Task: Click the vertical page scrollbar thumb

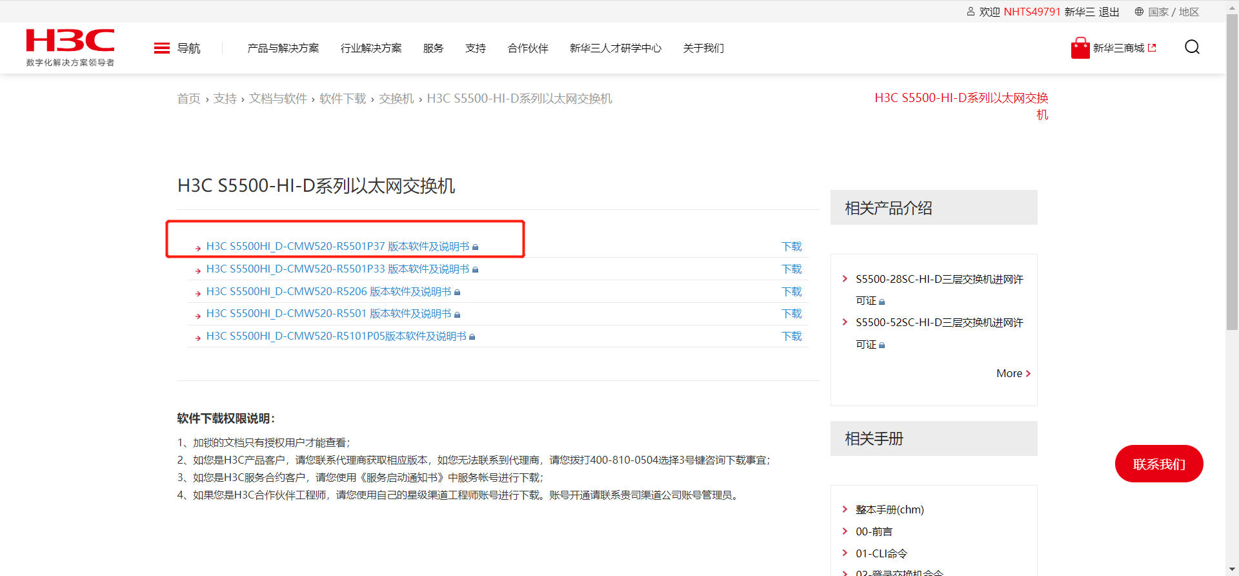Action: coord(1232,172)
